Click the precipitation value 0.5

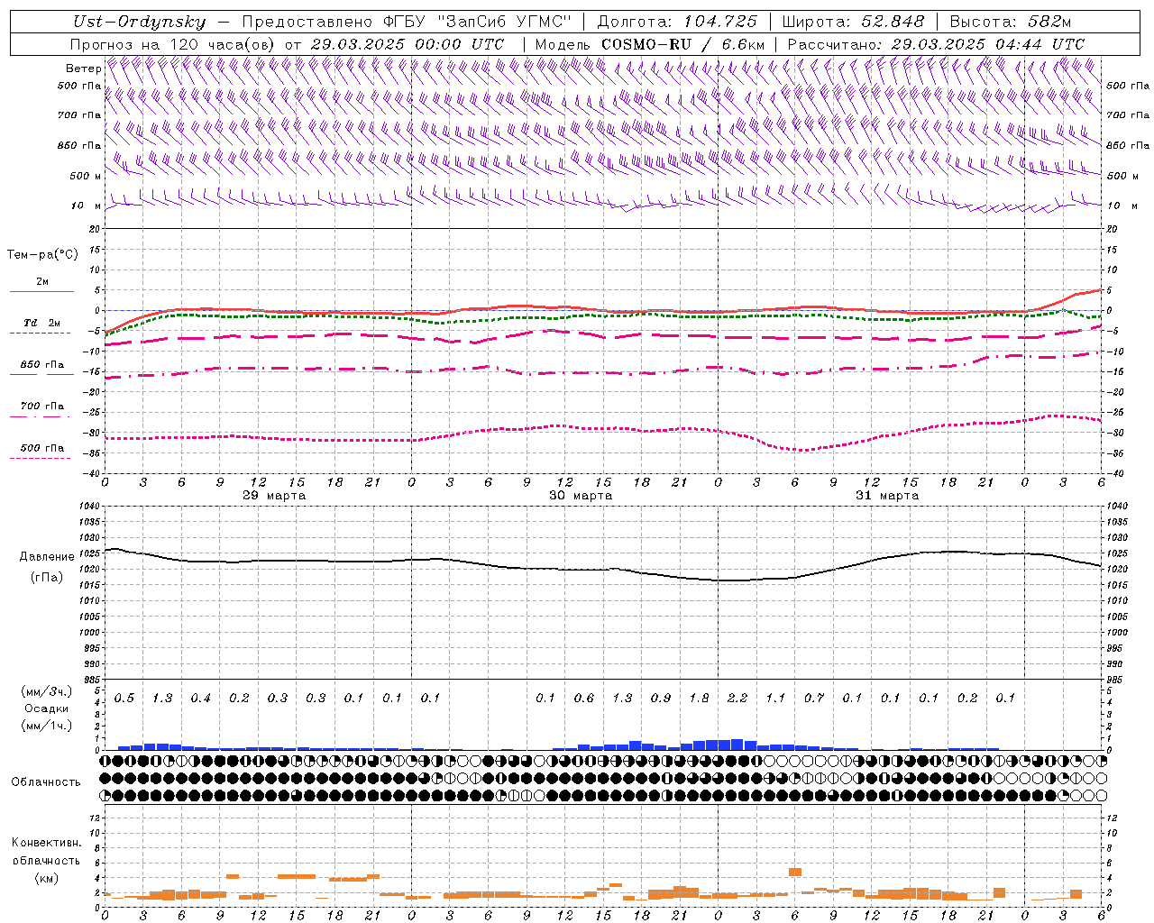click(124, 698)
